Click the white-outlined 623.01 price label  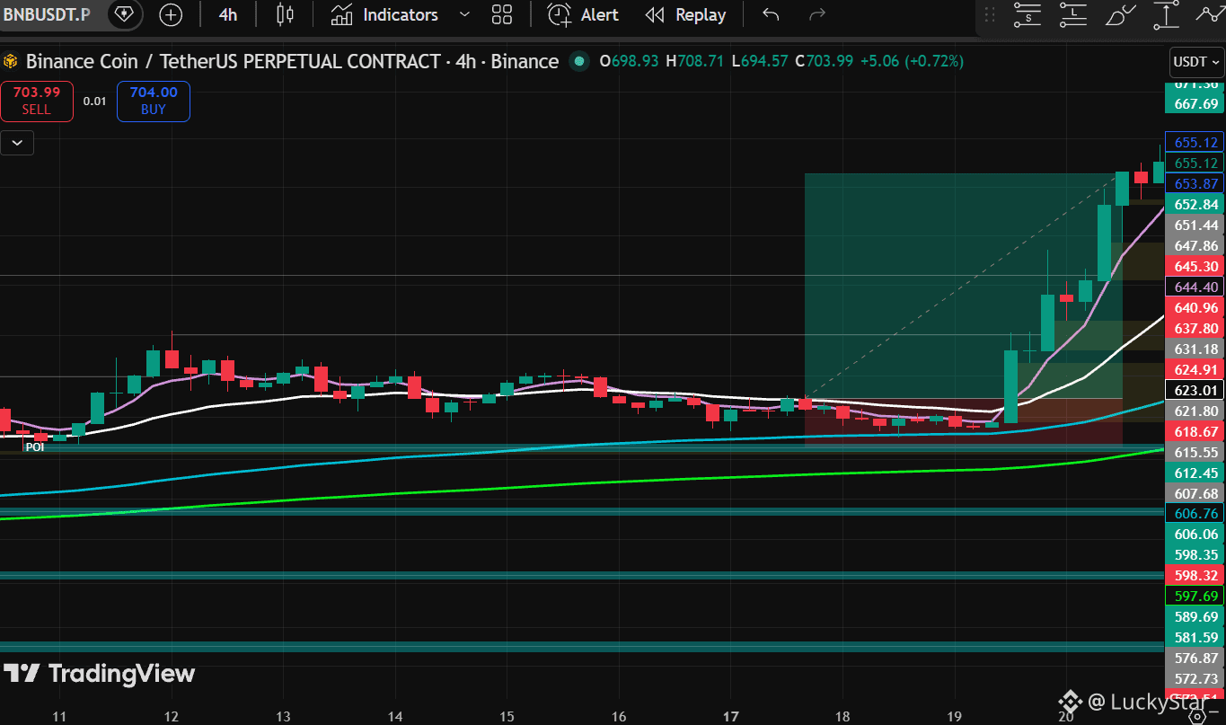tap(1195, 390)
